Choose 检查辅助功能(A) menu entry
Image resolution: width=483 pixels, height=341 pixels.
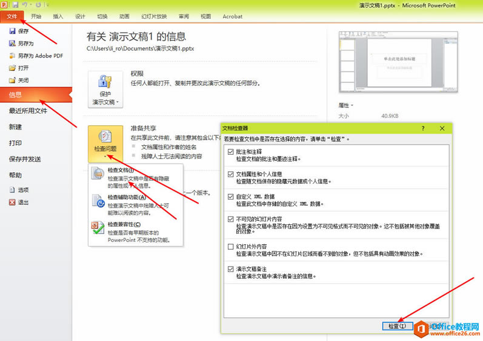click(x=136, y=204)
